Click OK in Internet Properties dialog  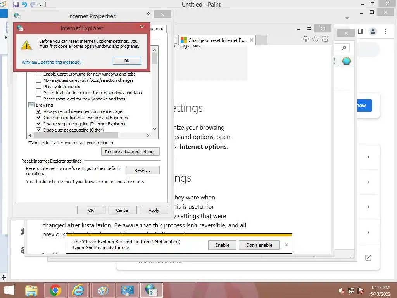(91, 210)
